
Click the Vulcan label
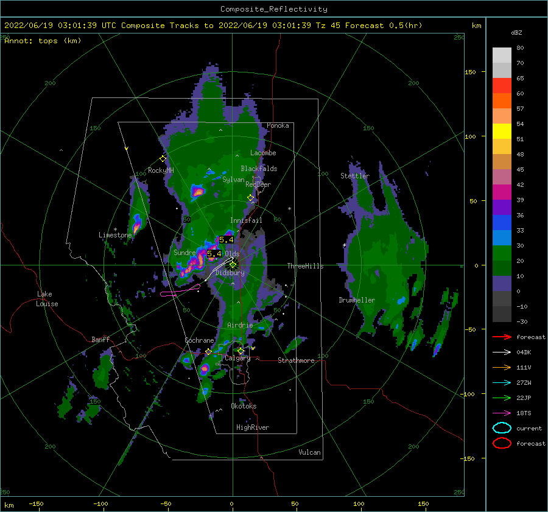click(309, 452)
